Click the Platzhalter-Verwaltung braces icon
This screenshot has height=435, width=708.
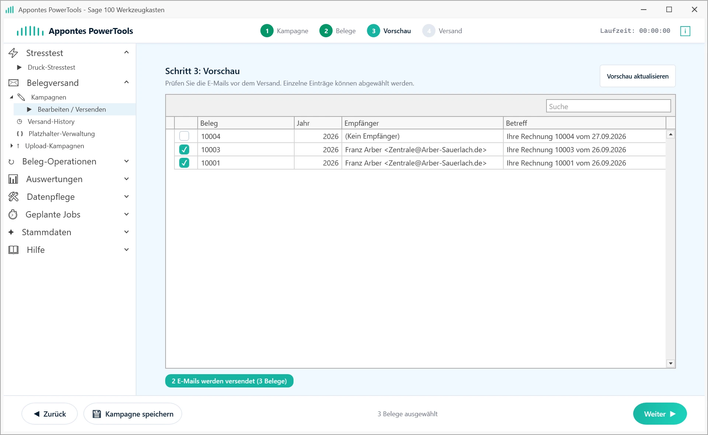[20, 134]
